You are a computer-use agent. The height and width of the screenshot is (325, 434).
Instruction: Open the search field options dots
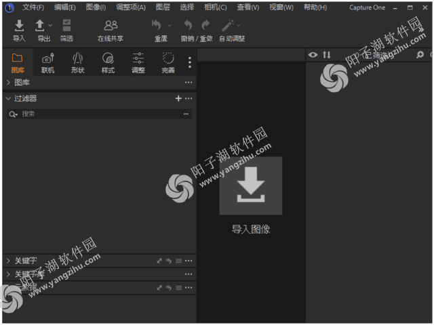click(186, 114)
